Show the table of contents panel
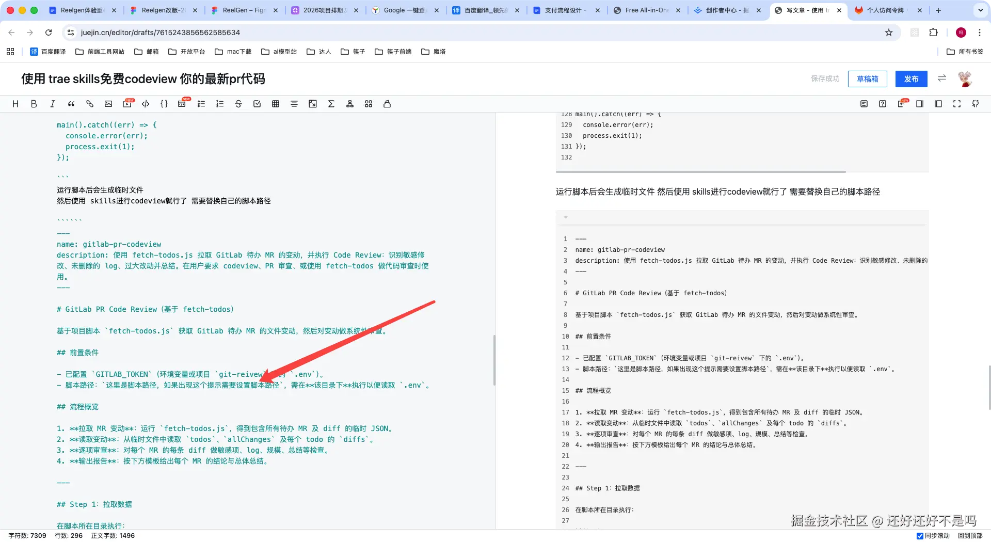The image size is (991, 542). coord(864,104)
